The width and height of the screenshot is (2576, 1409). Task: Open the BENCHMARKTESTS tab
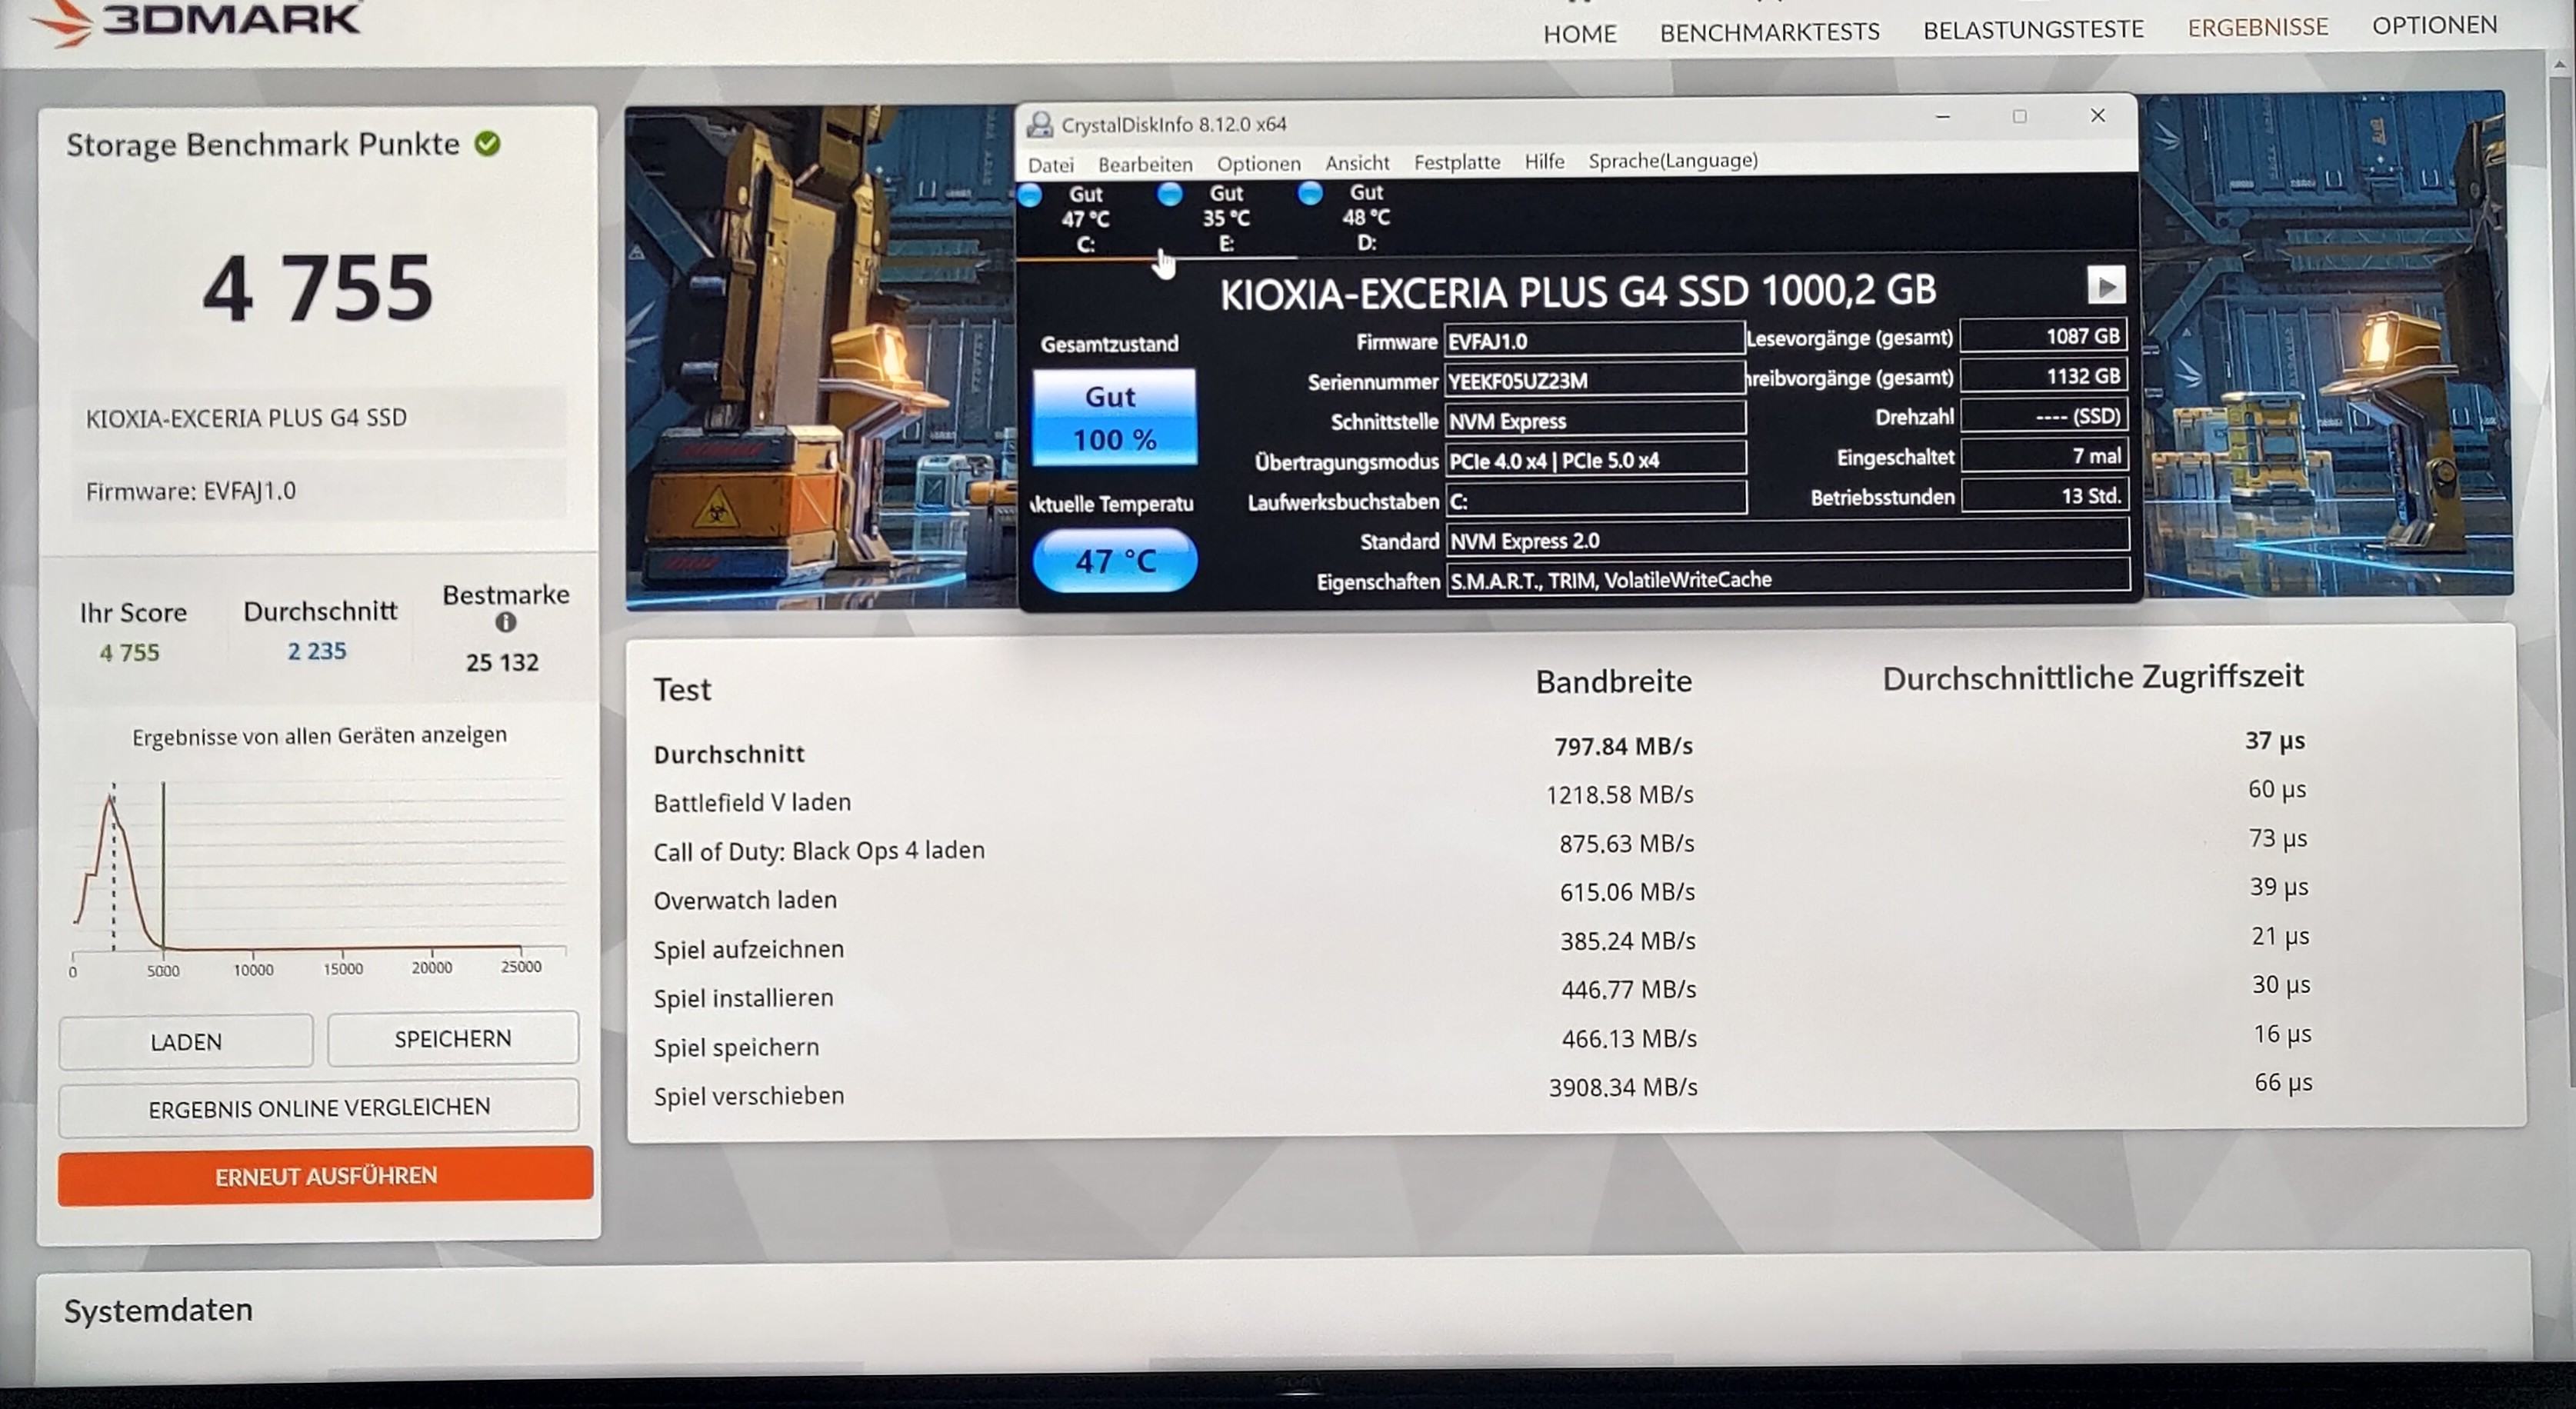point(1769,32)
